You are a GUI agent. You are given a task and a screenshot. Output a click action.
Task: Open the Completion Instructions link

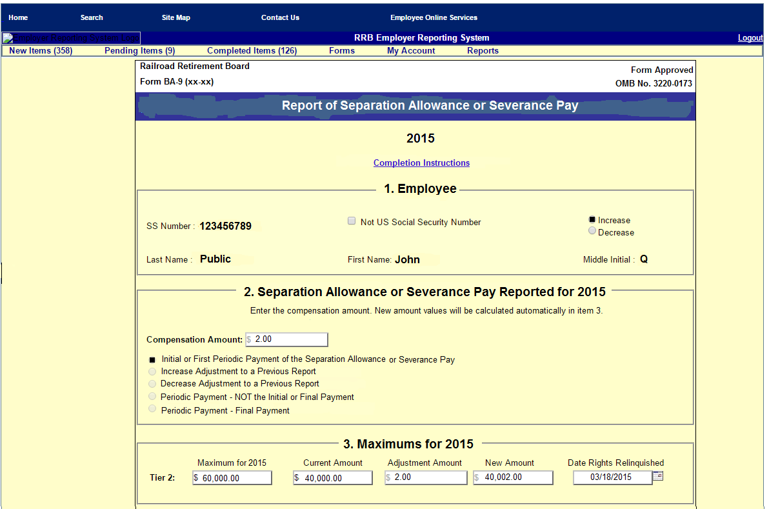tap(421, 163)
